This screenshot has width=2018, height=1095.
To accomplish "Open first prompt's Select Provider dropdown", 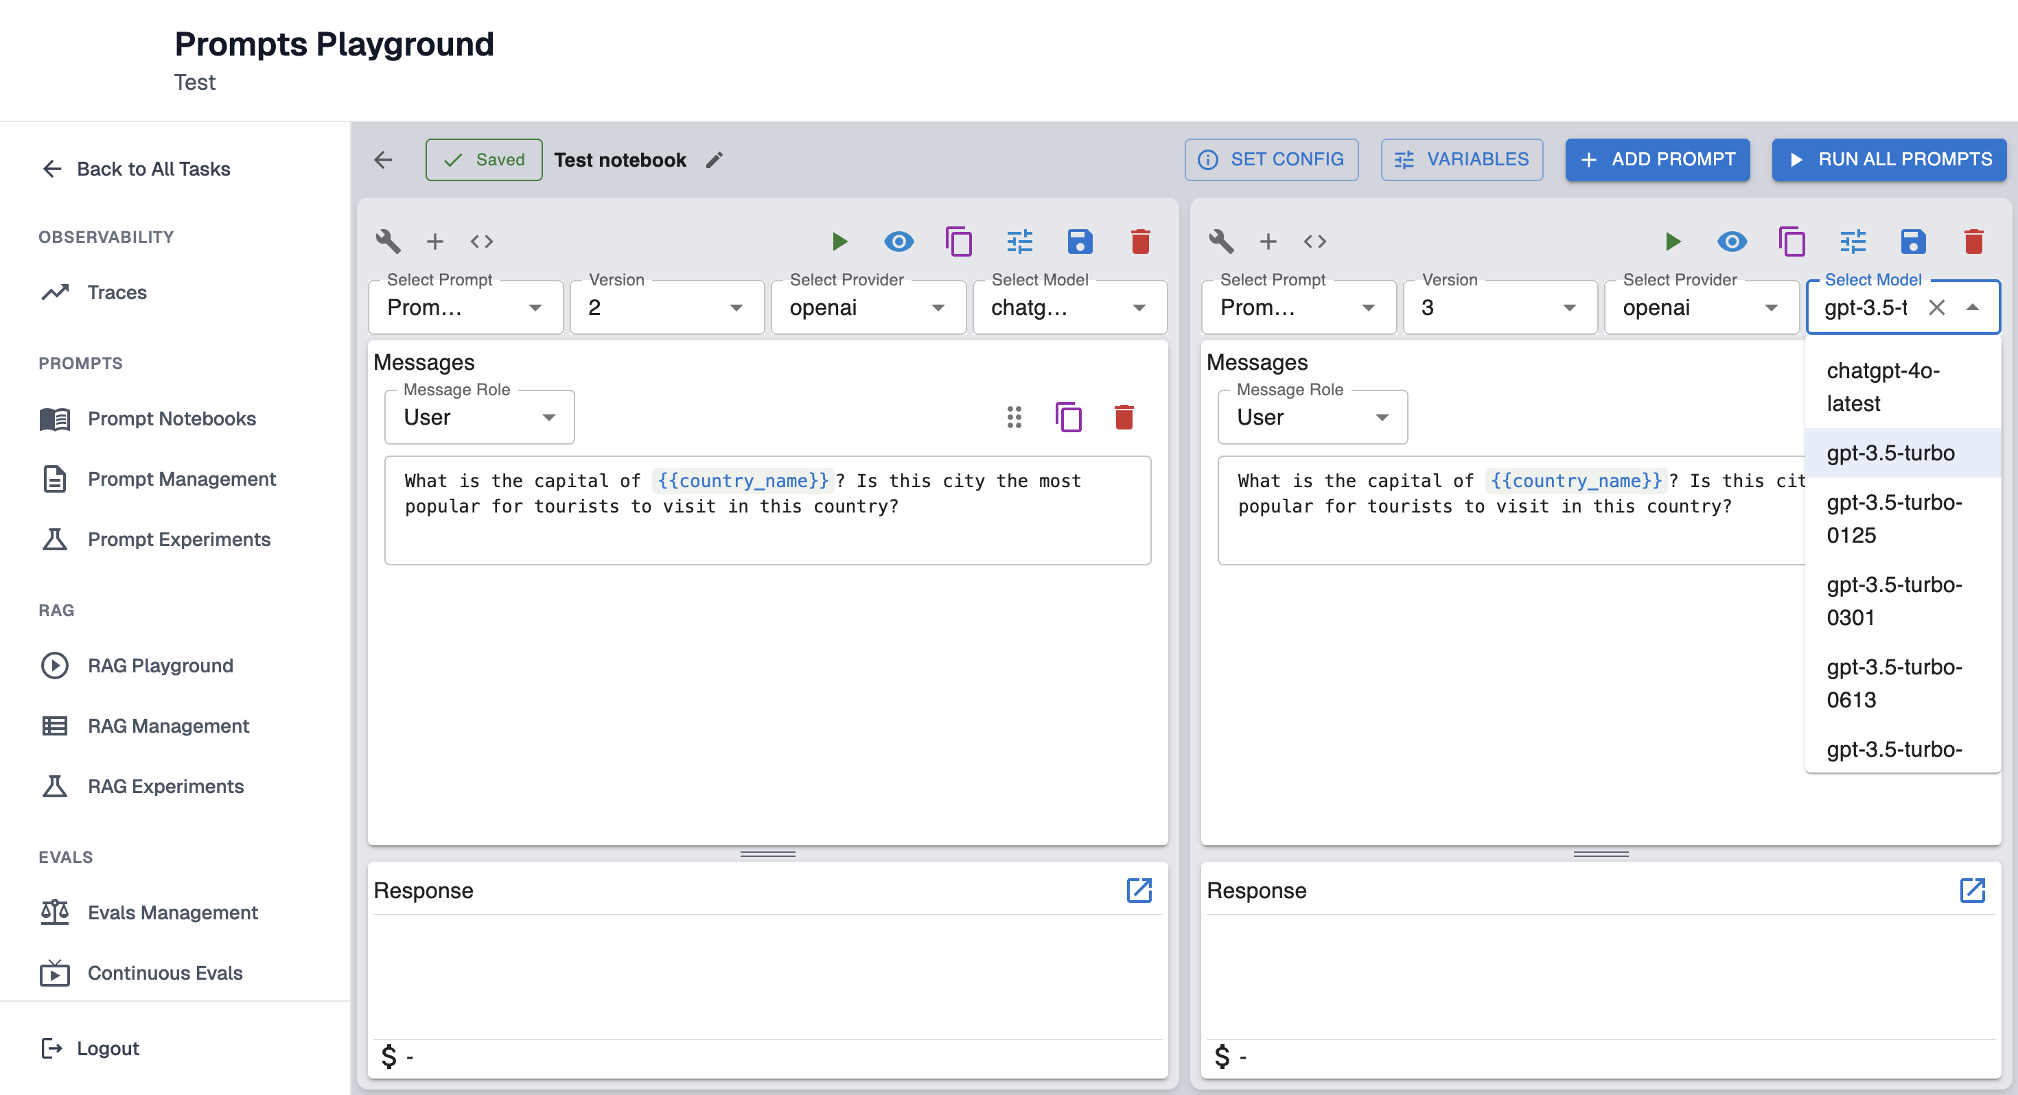I will click(x=867, y=308).
